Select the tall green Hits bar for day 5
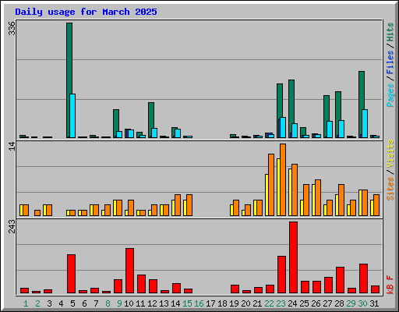 (69, 80)
